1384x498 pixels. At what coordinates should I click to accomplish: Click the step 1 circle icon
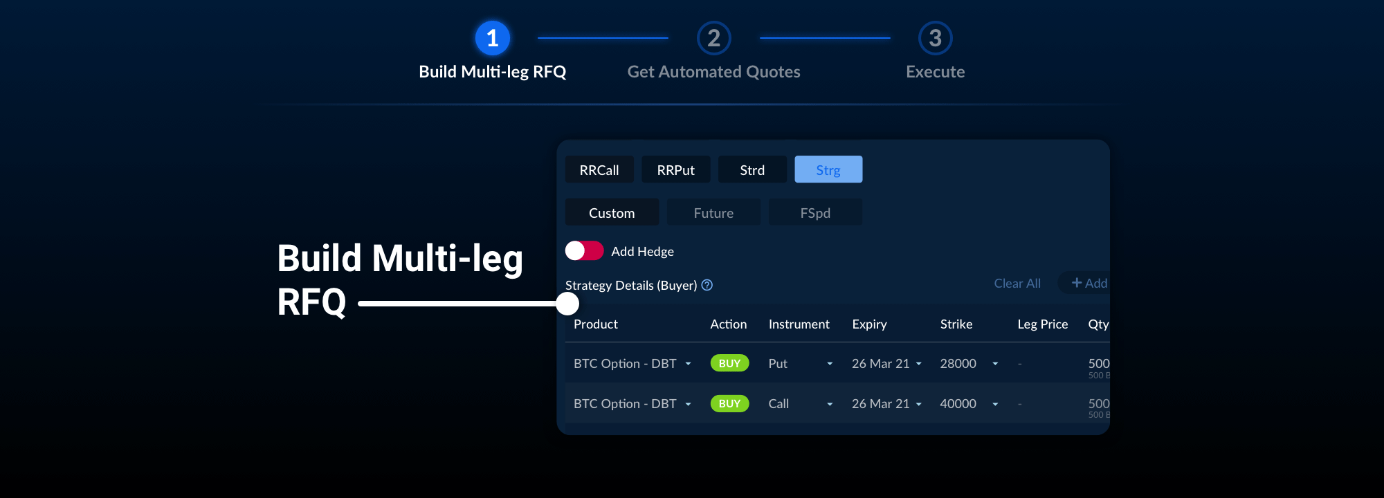tap(492, 38)
